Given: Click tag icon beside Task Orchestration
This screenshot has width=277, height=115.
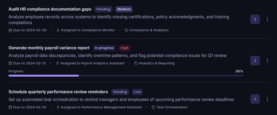Looking at the screenshot, I should [x=154, y=107].
